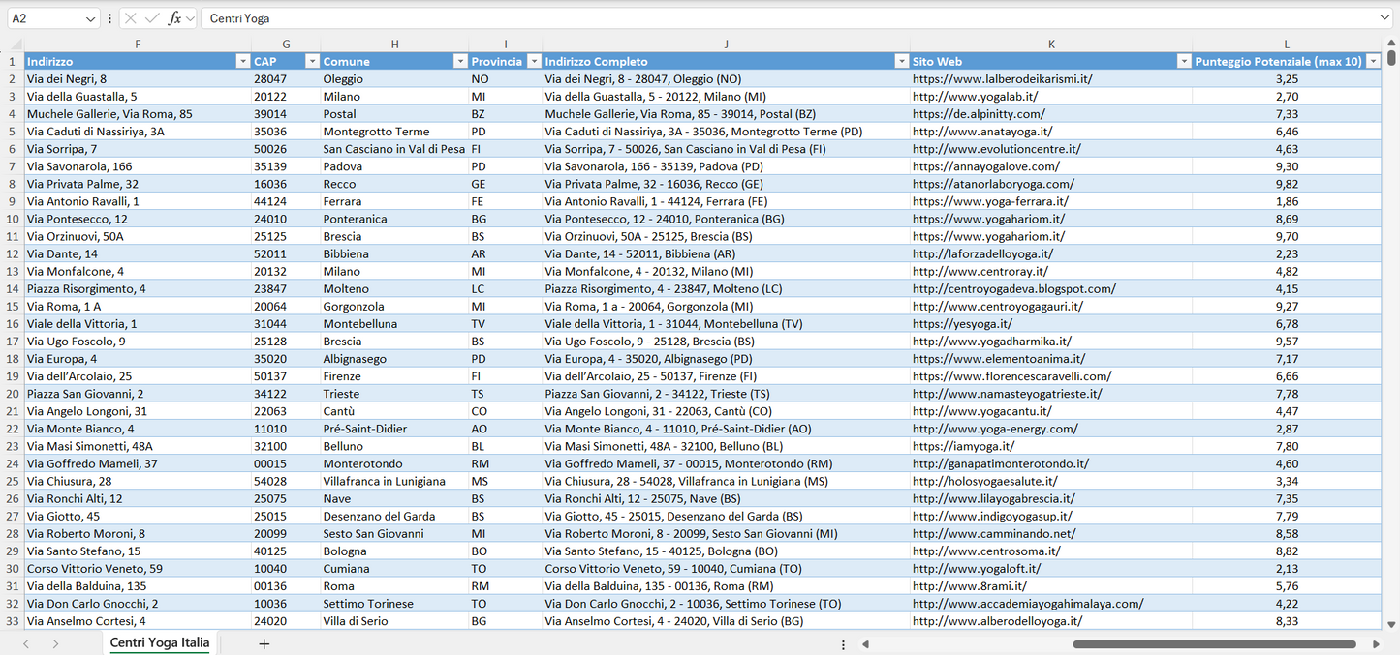Open the CAP column filter dropdown
This screenshot has height=655, width=1400.
pyautogui.click(x=312, y=60)
